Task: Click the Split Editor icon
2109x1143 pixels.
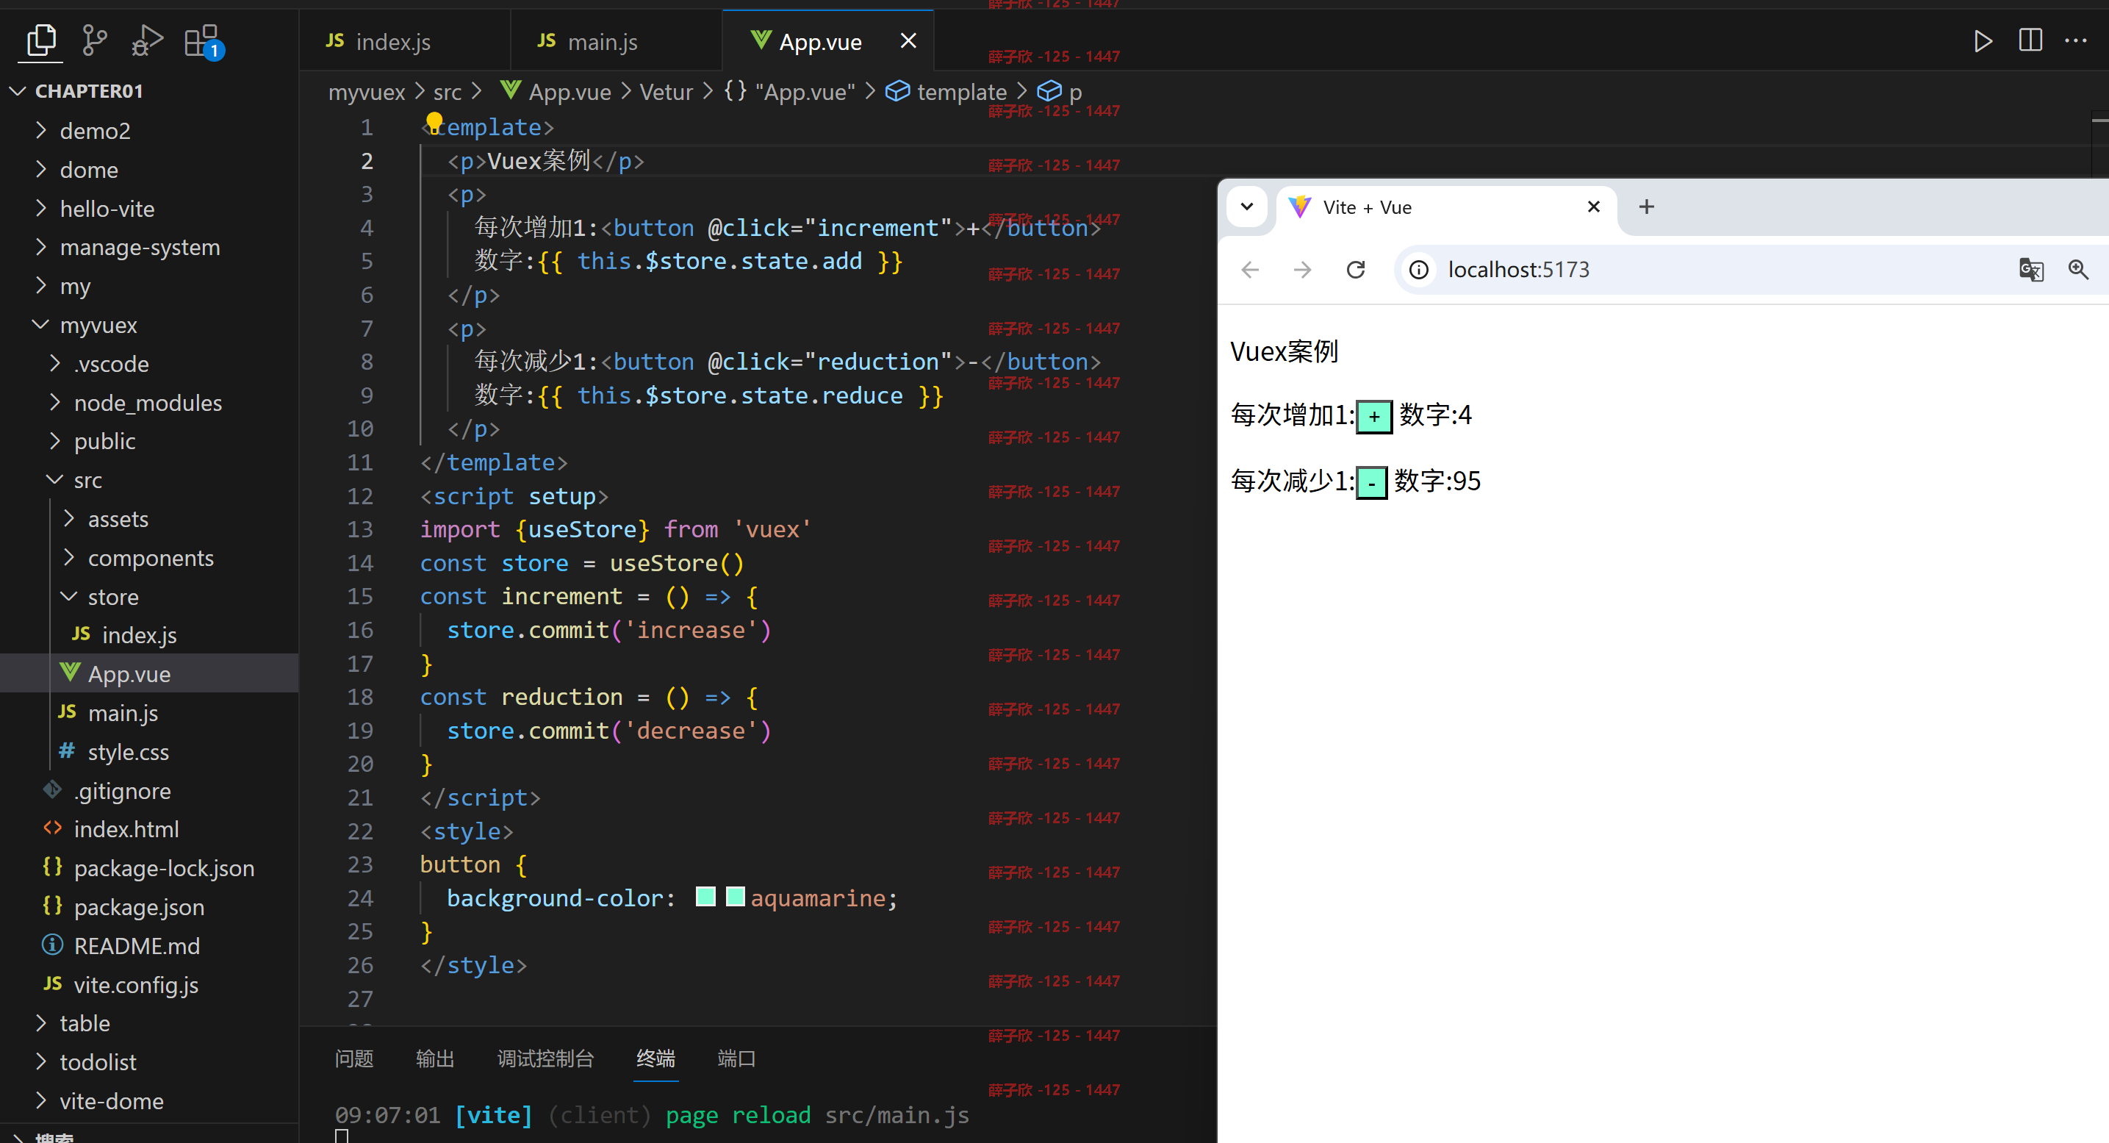Action: [2030, 40]
